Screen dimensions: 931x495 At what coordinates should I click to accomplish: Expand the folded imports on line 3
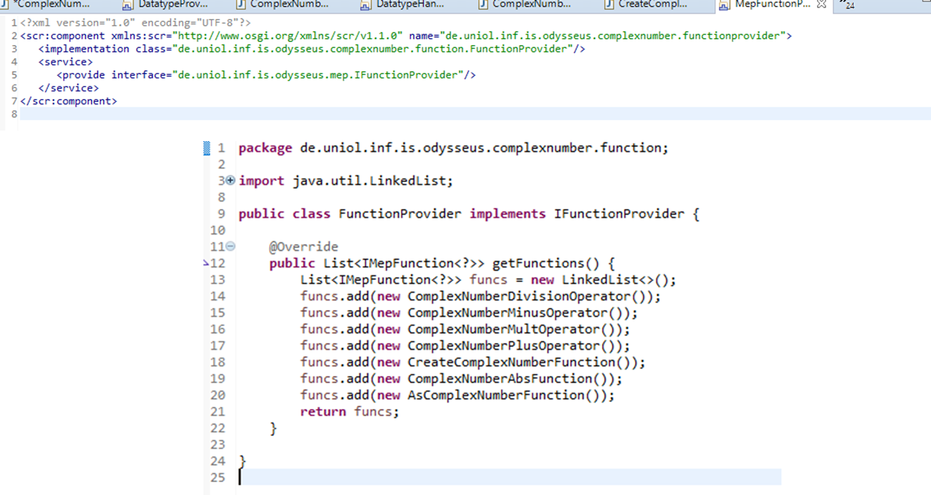click(231, 181)
